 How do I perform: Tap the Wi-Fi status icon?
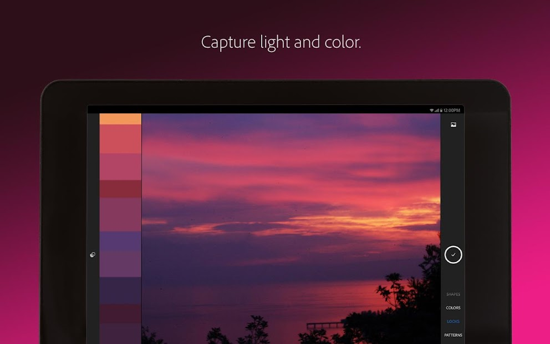click(x=432, y=110)
